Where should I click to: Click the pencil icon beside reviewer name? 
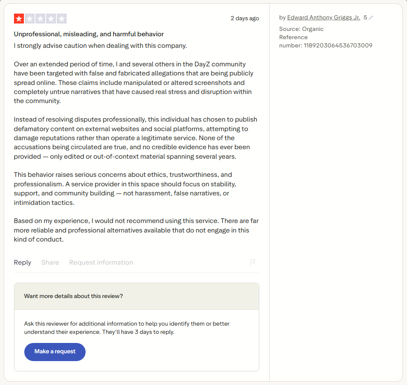click(x=371, y=18)
